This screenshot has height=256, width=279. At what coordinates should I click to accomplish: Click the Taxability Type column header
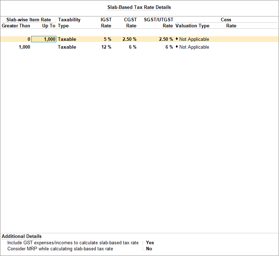69,23
